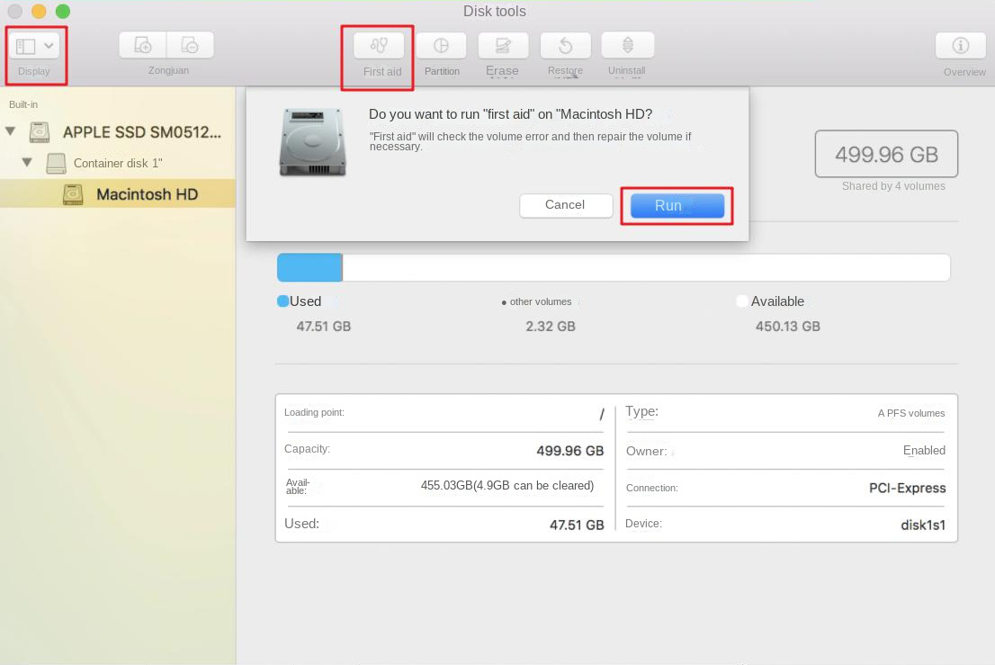995x665 pixels.
Task: Click the Restore toolbar icon
Action: tap(565, 44)
